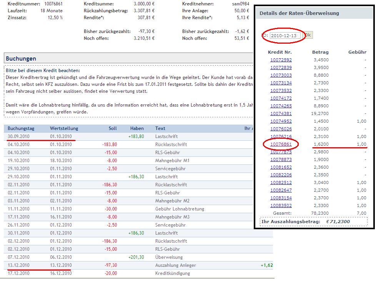Open credit link 10081652
This screenshot has width=376, height=281.
coord(281,167)
